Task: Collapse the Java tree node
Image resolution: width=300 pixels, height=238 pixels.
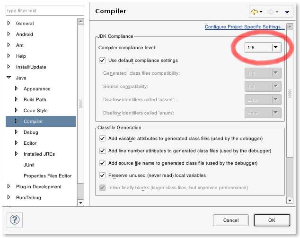Action: click(9, 78)
